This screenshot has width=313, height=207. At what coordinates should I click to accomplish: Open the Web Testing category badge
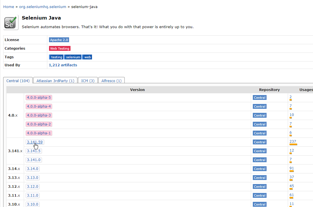(60, 49)
